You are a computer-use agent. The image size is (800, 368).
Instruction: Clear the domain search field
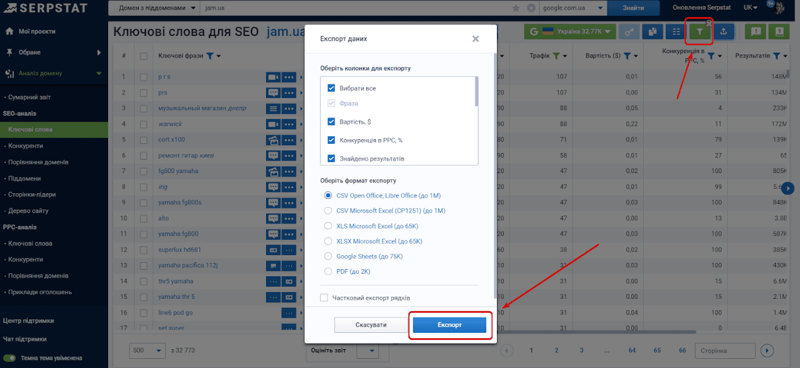pyautogui.click(x=530, y=8)
